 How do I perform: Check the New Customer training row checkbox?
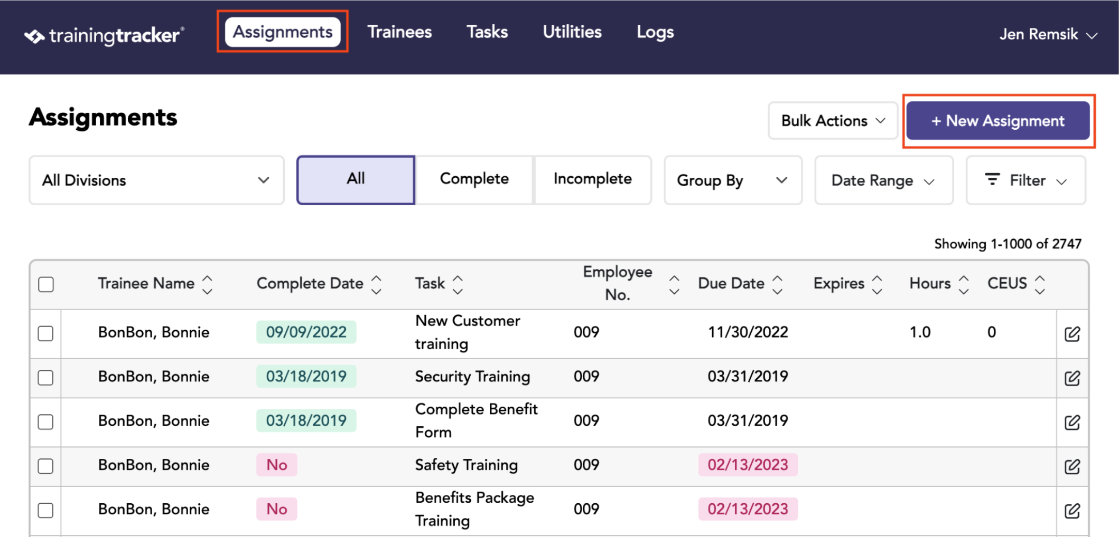(46, 333)
